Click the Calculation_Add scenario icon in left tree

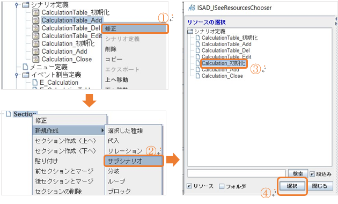(36, 52)
